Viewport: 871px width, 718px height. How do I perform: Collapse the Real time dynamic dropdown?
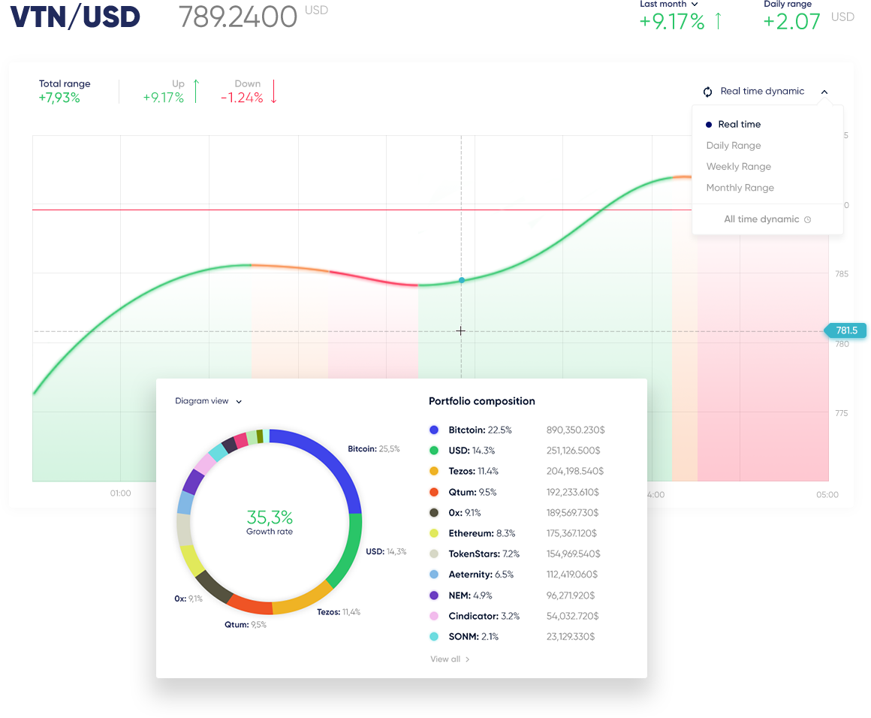click(824, 92)
